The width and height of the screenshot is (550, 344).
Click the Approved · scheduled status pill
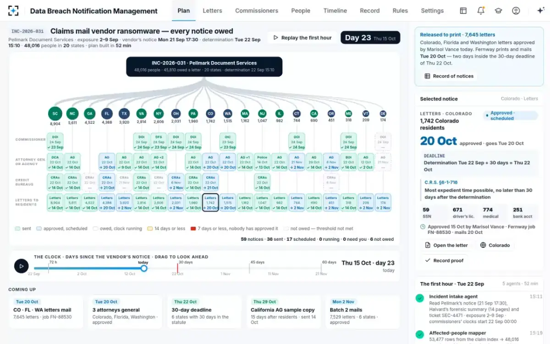510,116
